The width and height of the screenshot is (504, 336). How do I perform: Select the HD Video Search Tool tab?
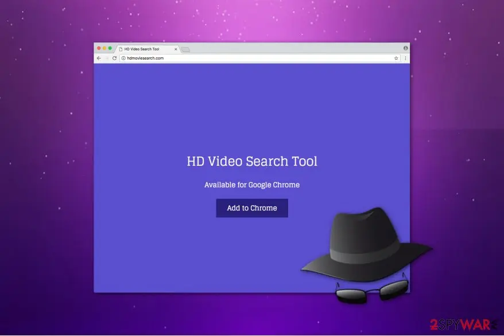pos(148,49)
